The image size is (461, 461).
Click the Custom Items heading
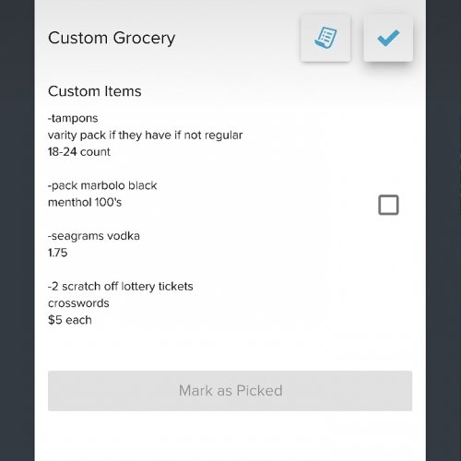click(95, 91)
